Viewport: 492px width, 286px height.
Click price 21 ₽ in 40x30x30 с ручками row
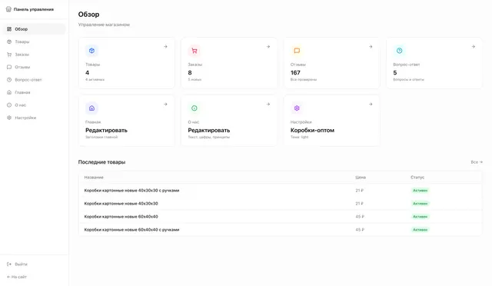pos(359,190)
